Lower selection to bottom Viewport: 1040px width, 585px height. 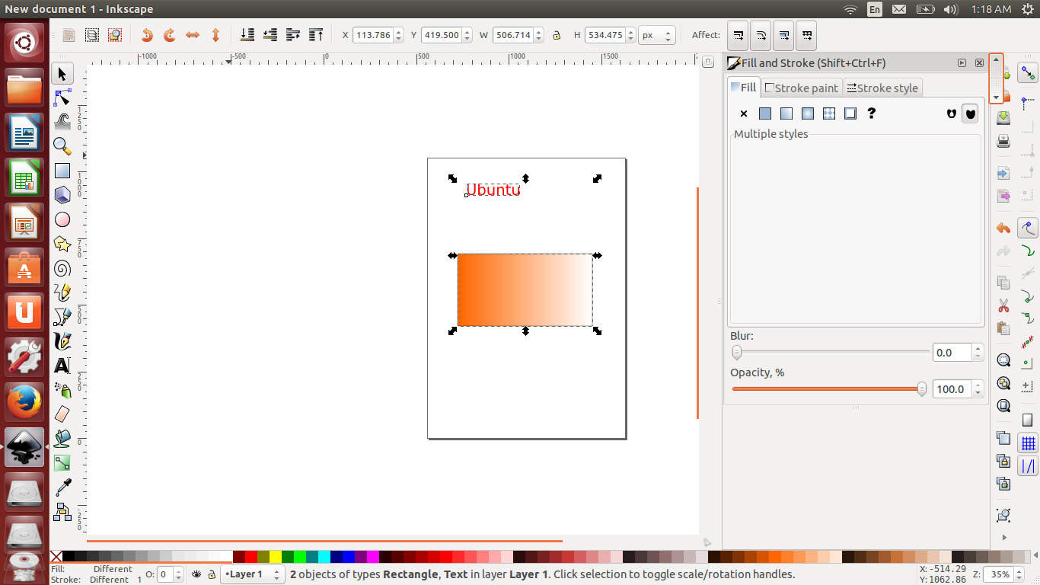247,35
